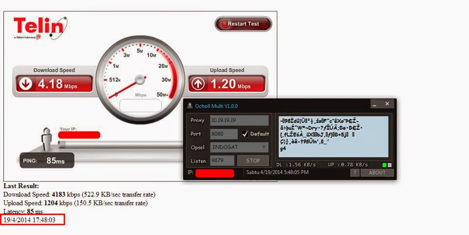This screenshot has height=235, width=469.
Task: Click the 'Upload Speed: 1204 kbps' result line
Action: pyautogui.click(x=75, y=203)
